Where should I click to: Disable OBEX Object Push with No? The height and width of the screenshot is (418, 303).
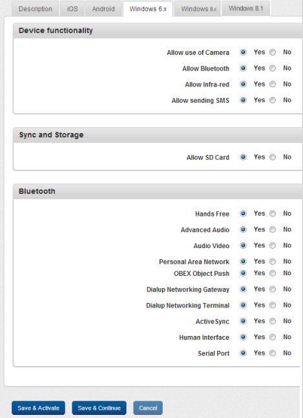273,273
